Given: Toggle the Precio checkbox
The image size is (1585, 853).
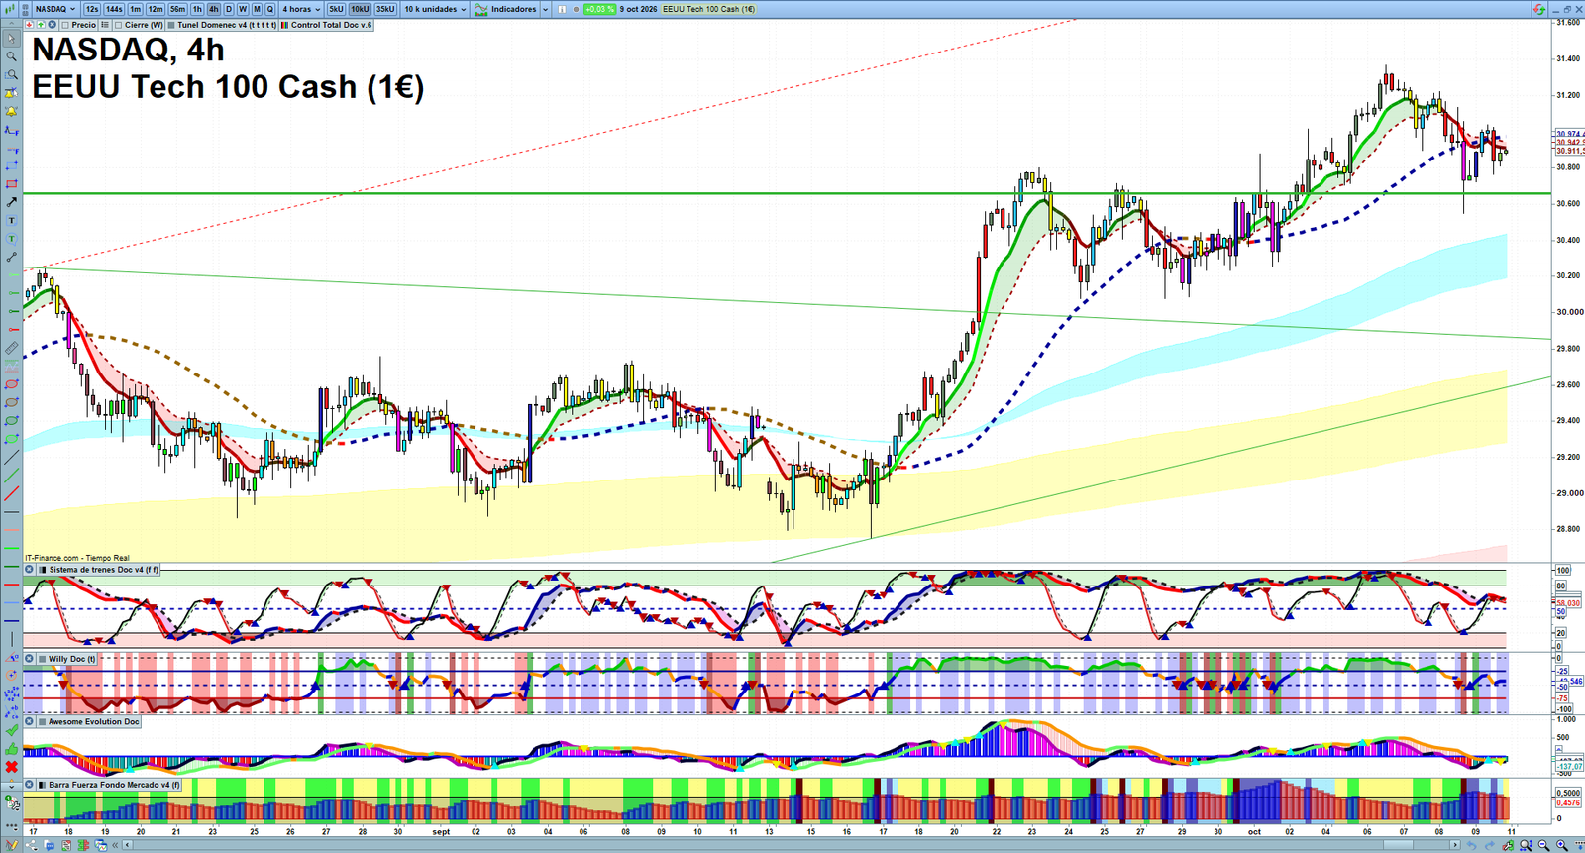Looking at the screenshot, I should click(65, 25).
